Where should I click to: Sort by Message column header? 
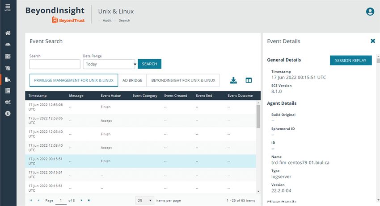coord(76,96)
